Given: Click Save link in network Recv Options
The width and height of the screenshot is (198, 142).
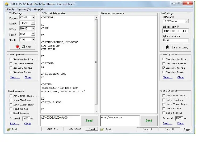Looking at the screenshot, I should tap(167, 77).
